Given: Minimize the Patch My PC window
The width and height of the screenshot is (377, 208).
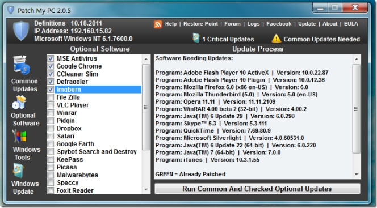Looking at the screenshot, I should 320,8.
